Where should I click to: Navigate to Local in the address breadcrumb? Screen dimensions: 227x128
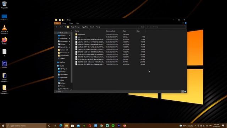click(x=92, y=27)
